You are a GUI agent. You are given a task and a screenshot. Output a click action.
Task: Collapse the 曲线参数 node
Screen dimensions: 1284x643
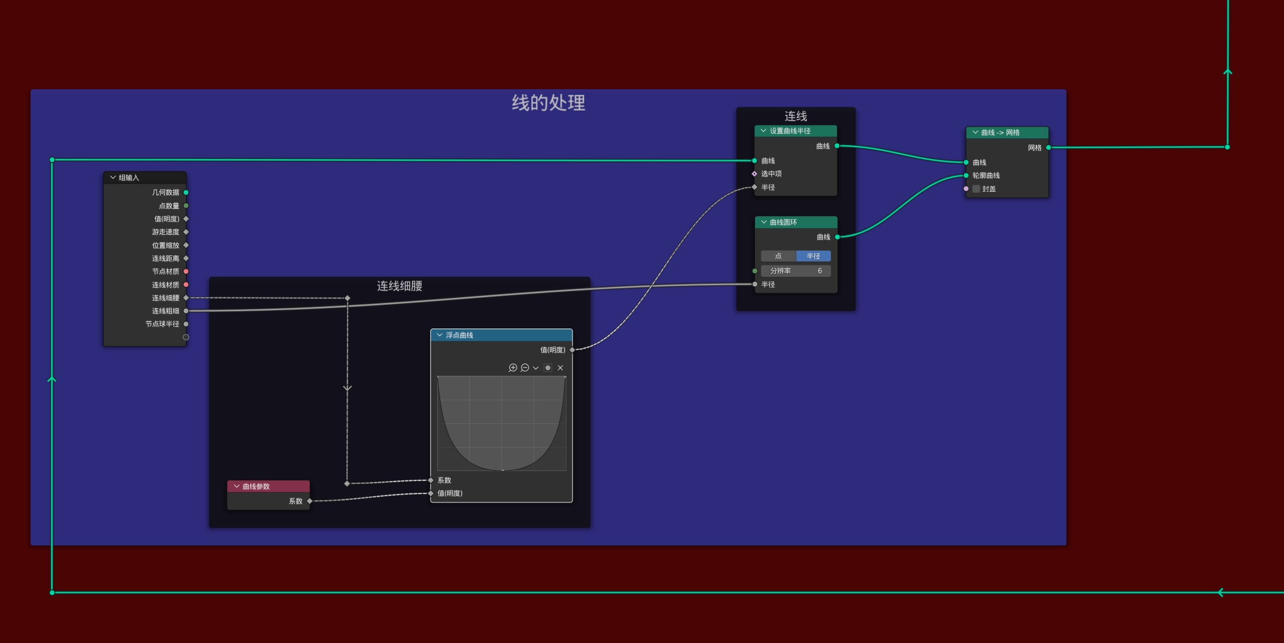(x=237, y=486)
